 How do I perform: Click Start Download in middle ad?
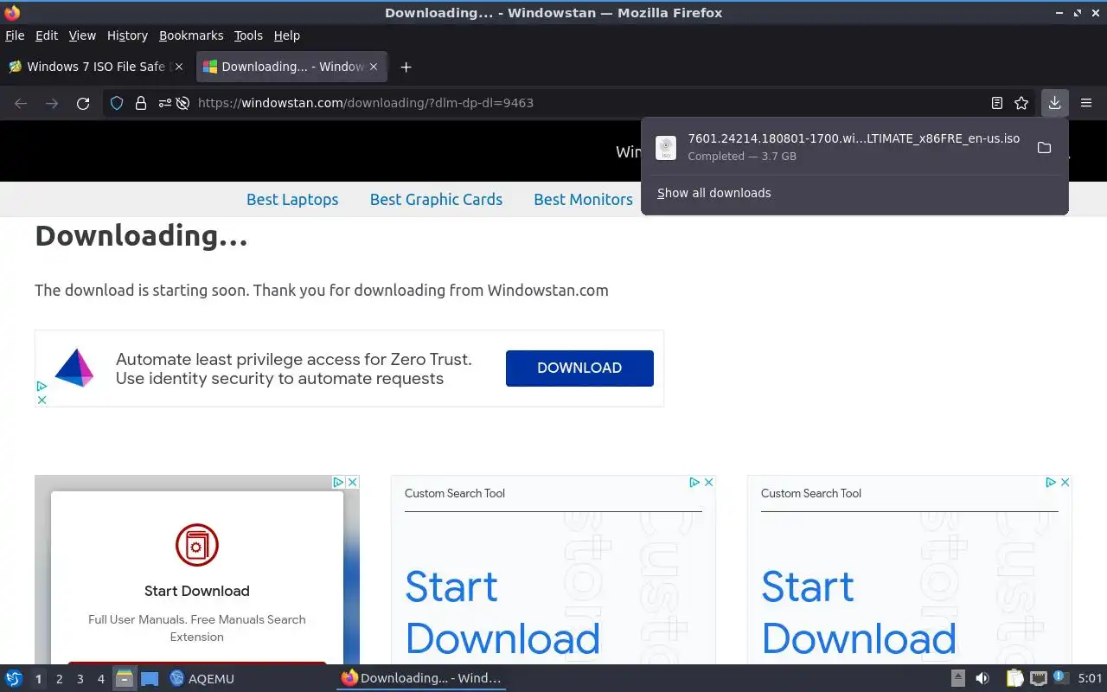click(x=502, y=612)
